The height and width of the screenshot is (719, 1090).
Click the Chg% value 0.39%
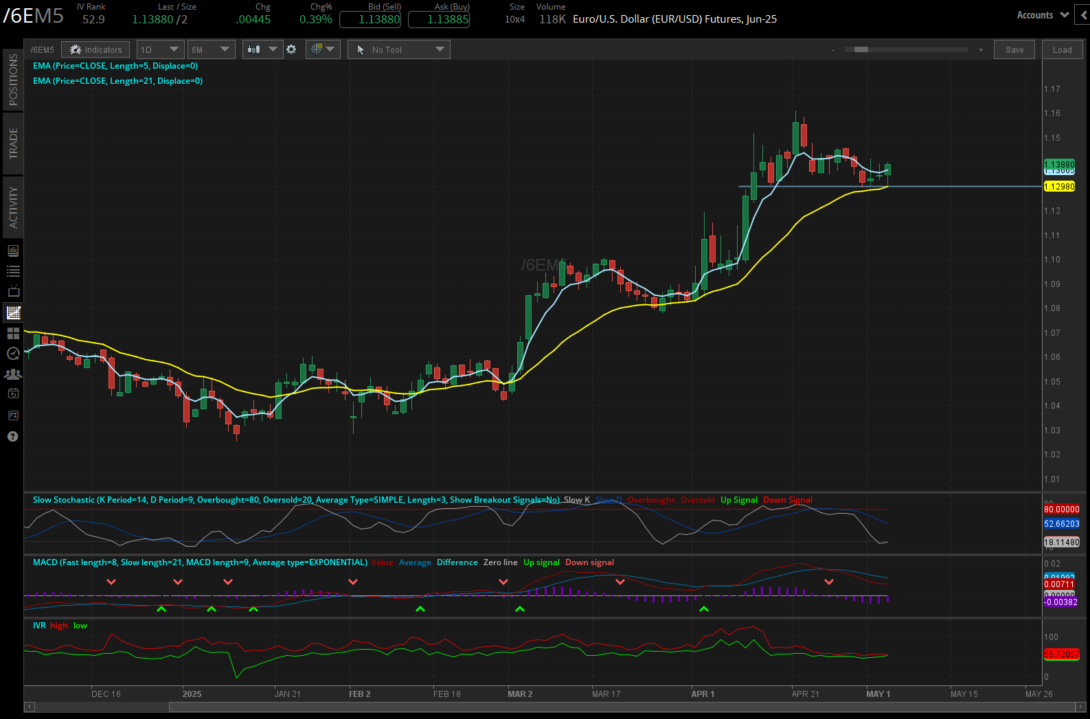tap(316, 19)
